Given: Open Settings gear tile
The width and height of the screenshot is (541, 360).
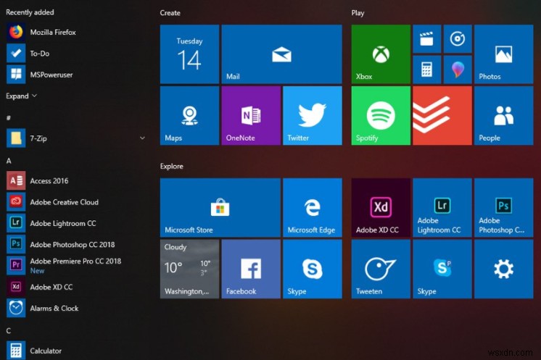Looking at the screenshot, I should [504, 269].
